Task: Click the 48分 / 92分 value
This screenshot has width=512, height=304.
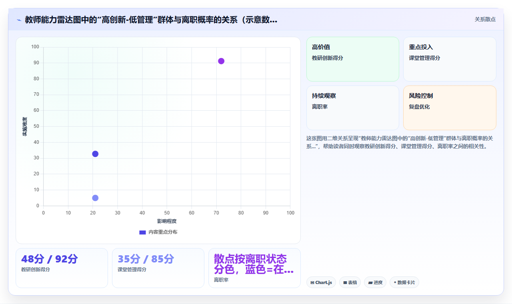Action: tap(50, 259)
